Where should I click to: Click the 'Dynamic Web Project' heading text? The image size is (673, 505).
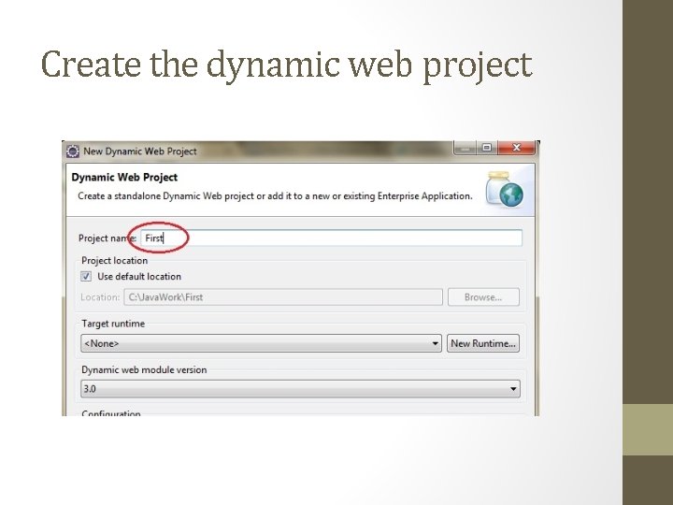pyautogui.click(x=124, y=178)
